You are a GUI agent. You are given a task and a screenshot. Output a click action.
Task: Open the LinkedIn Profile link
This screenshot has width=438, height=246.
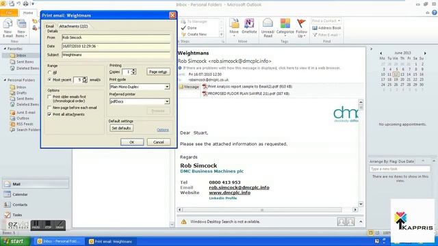pos(223,198)
